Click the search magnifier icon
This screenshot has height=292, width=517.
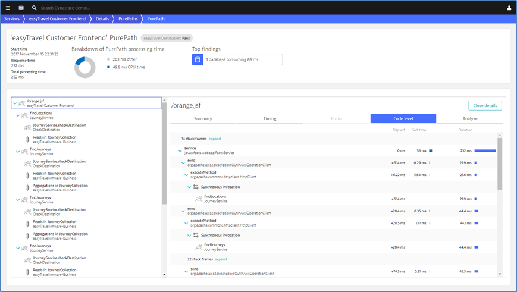(34, 8)
